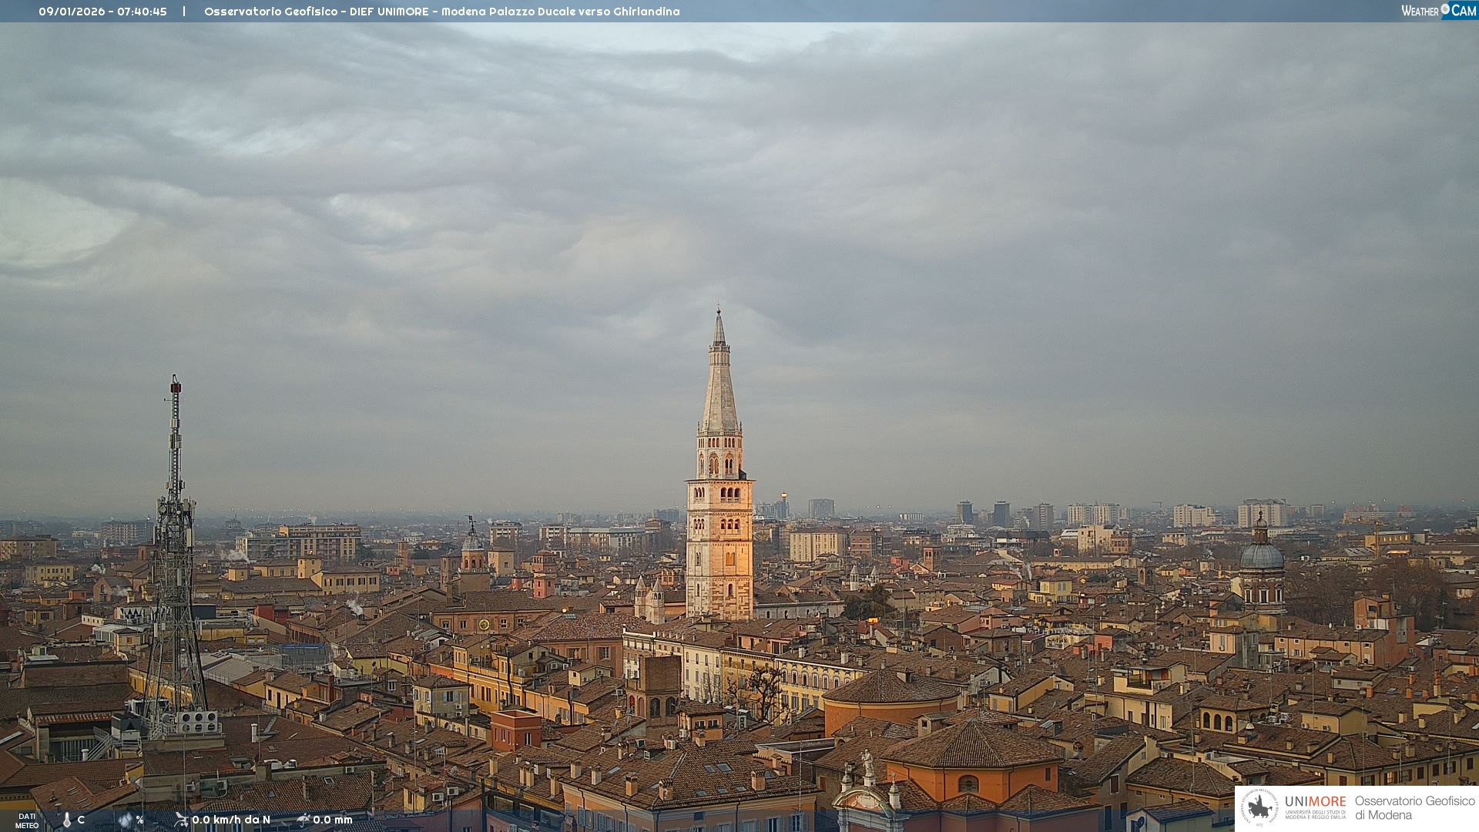1479x832 pixels.
Task: Click the 07:40:45 time display
Action: 142,12
